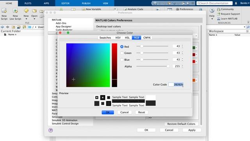Select the Green radio button
Screen dimensions: 250x141
coord(122,53)
